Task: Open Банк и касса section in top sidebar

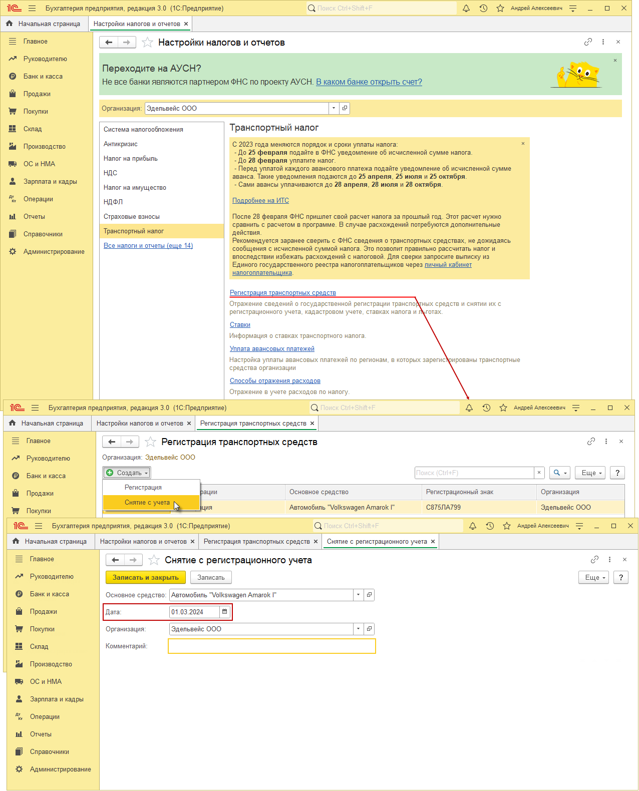Action: [43, 77]
